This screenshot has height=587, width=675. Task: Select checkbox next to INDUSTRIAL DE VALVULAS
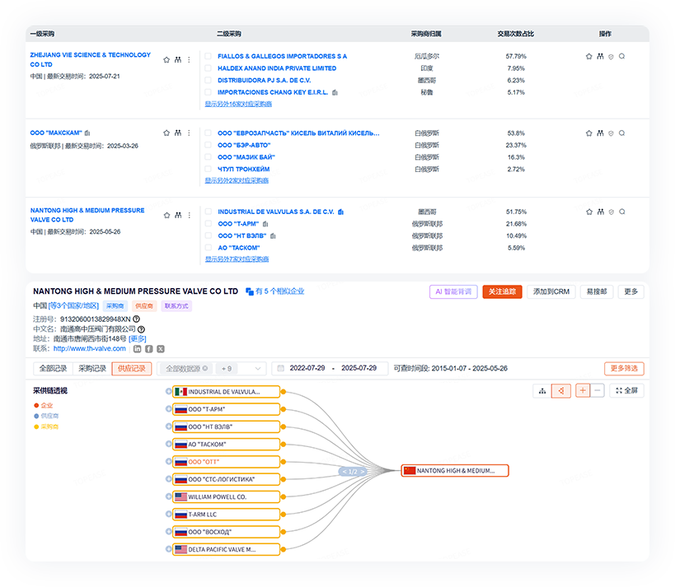click(209, 212)
